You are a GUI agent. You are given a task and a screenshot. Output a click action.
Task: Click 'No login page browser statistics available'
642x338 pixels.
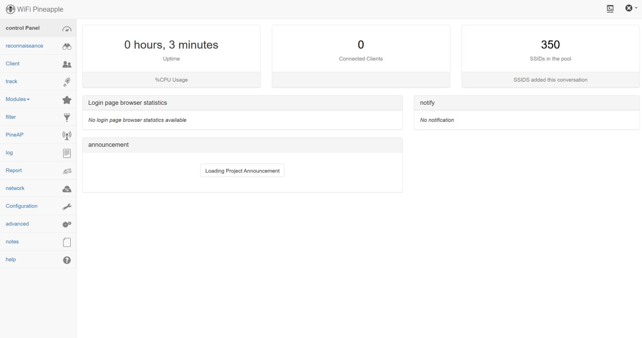pyautogui.click(x=137, y=120)
